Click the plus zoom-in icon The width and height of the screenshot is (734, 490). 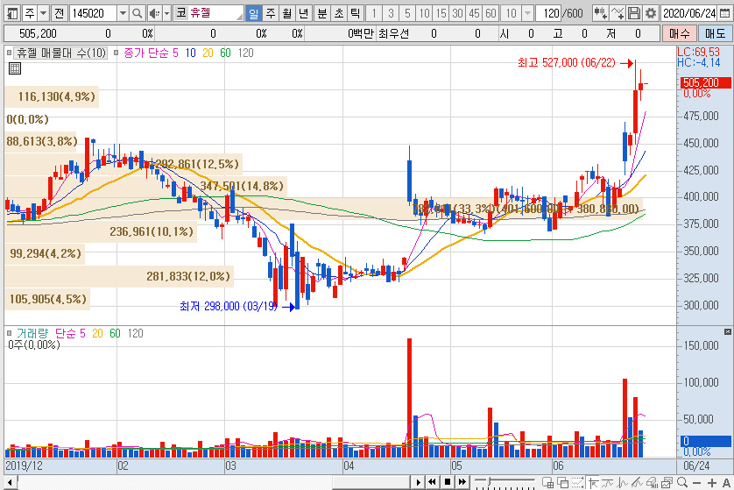click(712, 482)
